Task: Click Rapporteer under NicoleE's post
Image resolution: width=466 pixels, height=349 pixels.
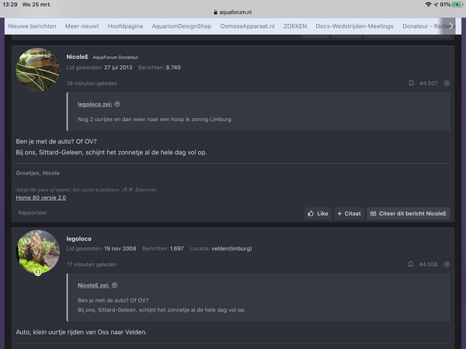Action: (x=33, y=213)
